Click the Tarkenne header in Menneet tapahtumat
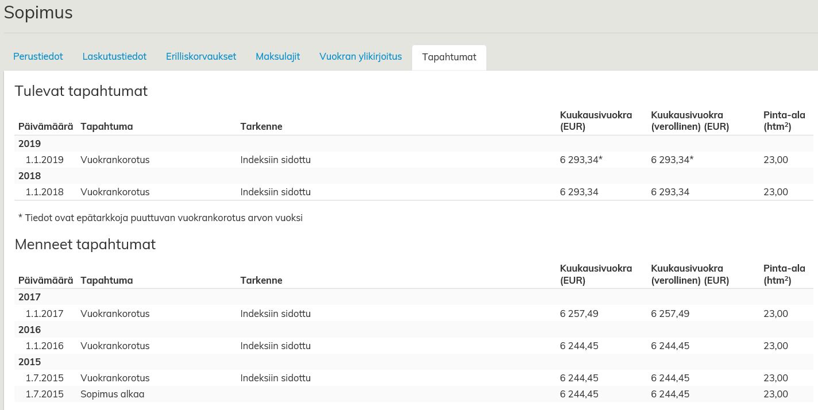Image resolution: width=818 pixels, height=410 pixels. click(x=261, y=280)
